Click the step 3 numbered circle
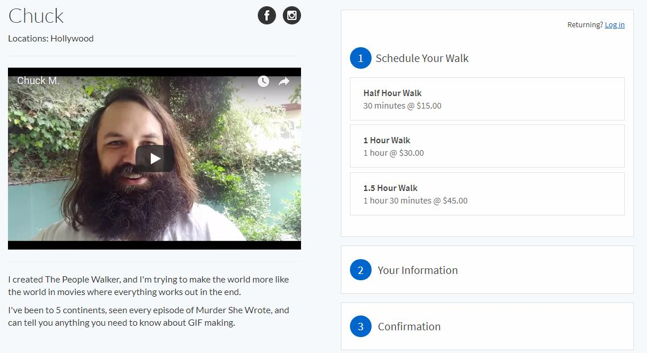 [x=360, y=326]
